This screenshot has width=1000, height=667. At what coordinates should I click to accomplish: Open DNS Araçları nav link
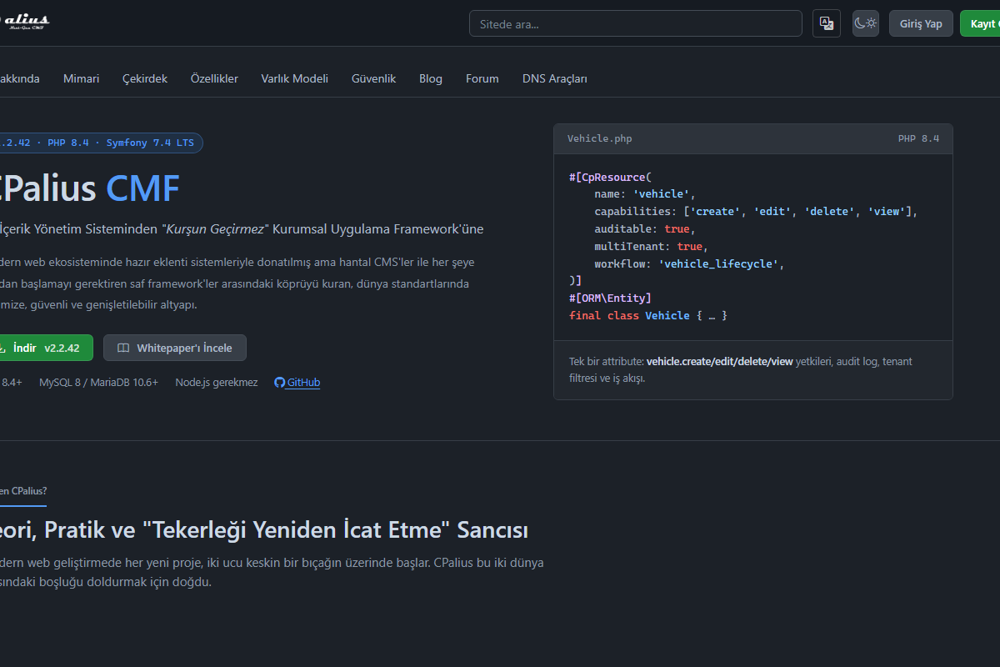(555, 78)
